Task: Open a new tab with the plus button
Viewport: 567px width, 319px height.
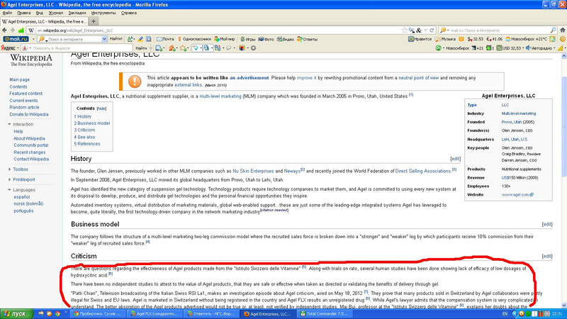Action: (x=94, y=21)
